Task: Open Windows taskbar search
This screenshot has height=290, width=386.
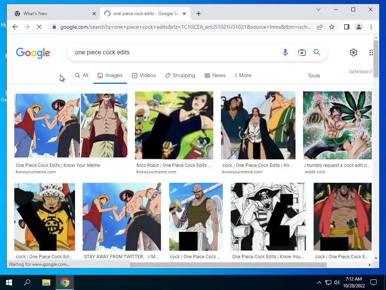Action: pos(27,282)
